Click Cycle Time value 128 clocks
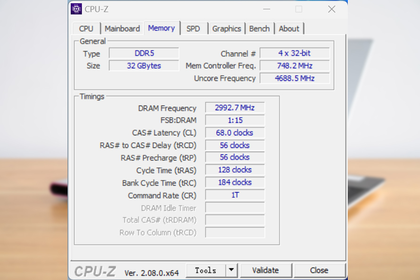The height and width of the screenshot is (280, 420). point(235,170)
